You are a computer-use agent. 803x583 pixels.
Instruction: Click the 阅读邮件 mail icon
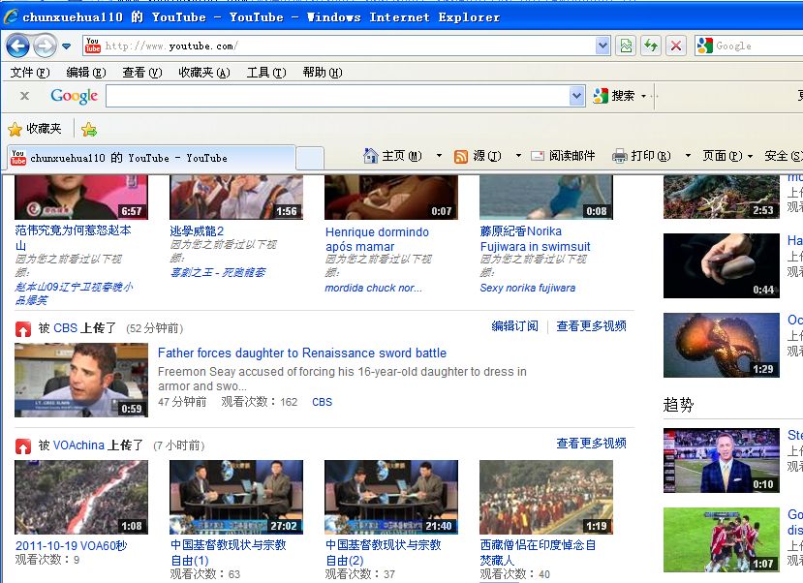click(x=538, y=156)
